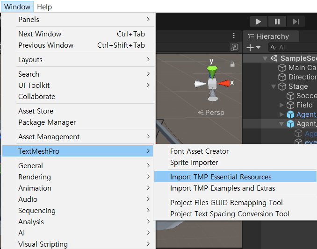Viewport: 317px width, 249px height.
Task: Click the red X axis cone of the gizmo
Action: (224, 83)
